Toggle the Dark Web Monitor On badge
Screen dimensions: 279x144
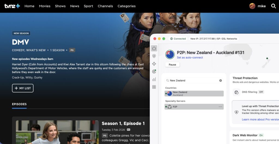261,135
